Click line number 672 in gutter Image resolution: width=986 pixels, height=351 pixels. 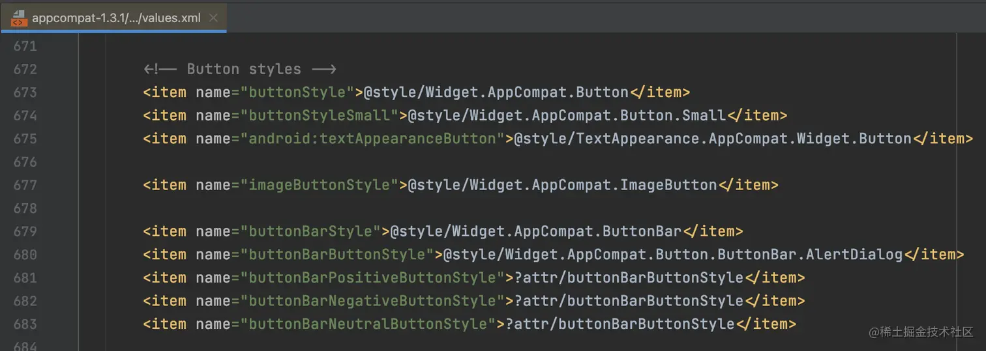(25, 69)
